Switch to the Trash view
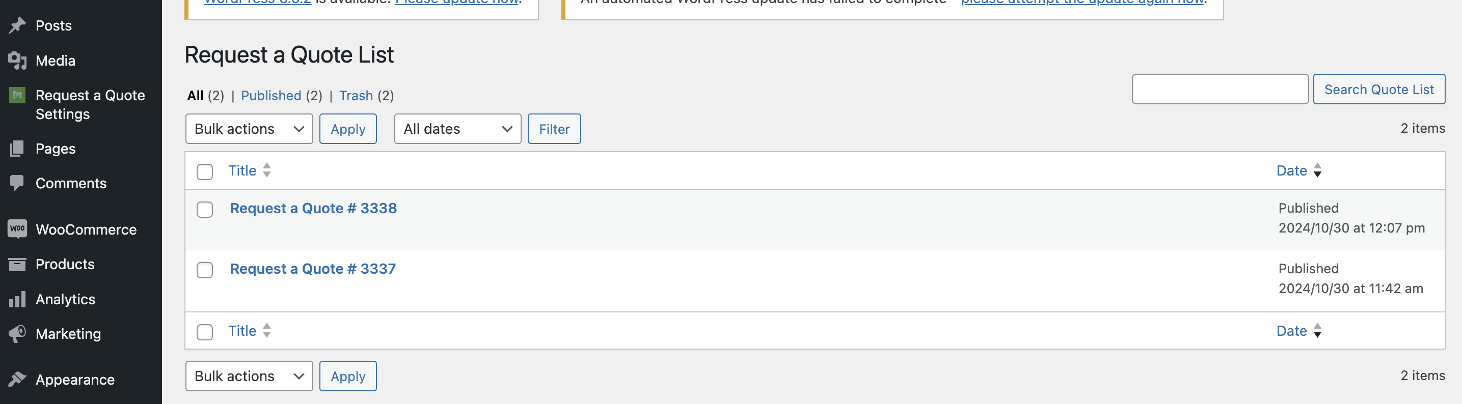The height and width of the screenshot is (404, 1462). point(356,96)
